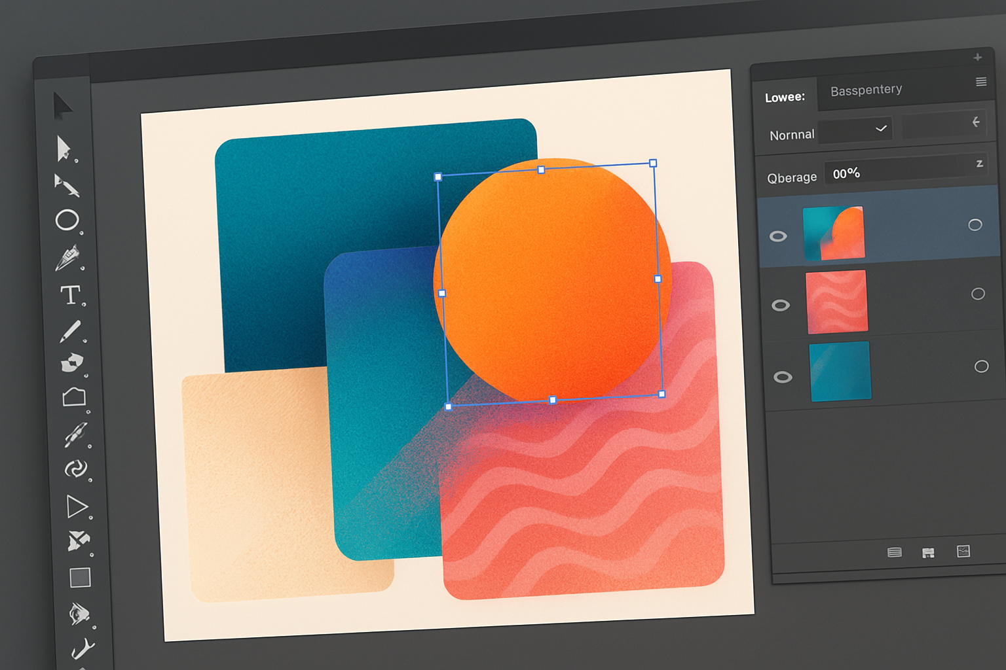The image size is (1006, 670).
Task: Click the bottom-center selection handle
Action: pyautogui.click(x=553, y=400)
